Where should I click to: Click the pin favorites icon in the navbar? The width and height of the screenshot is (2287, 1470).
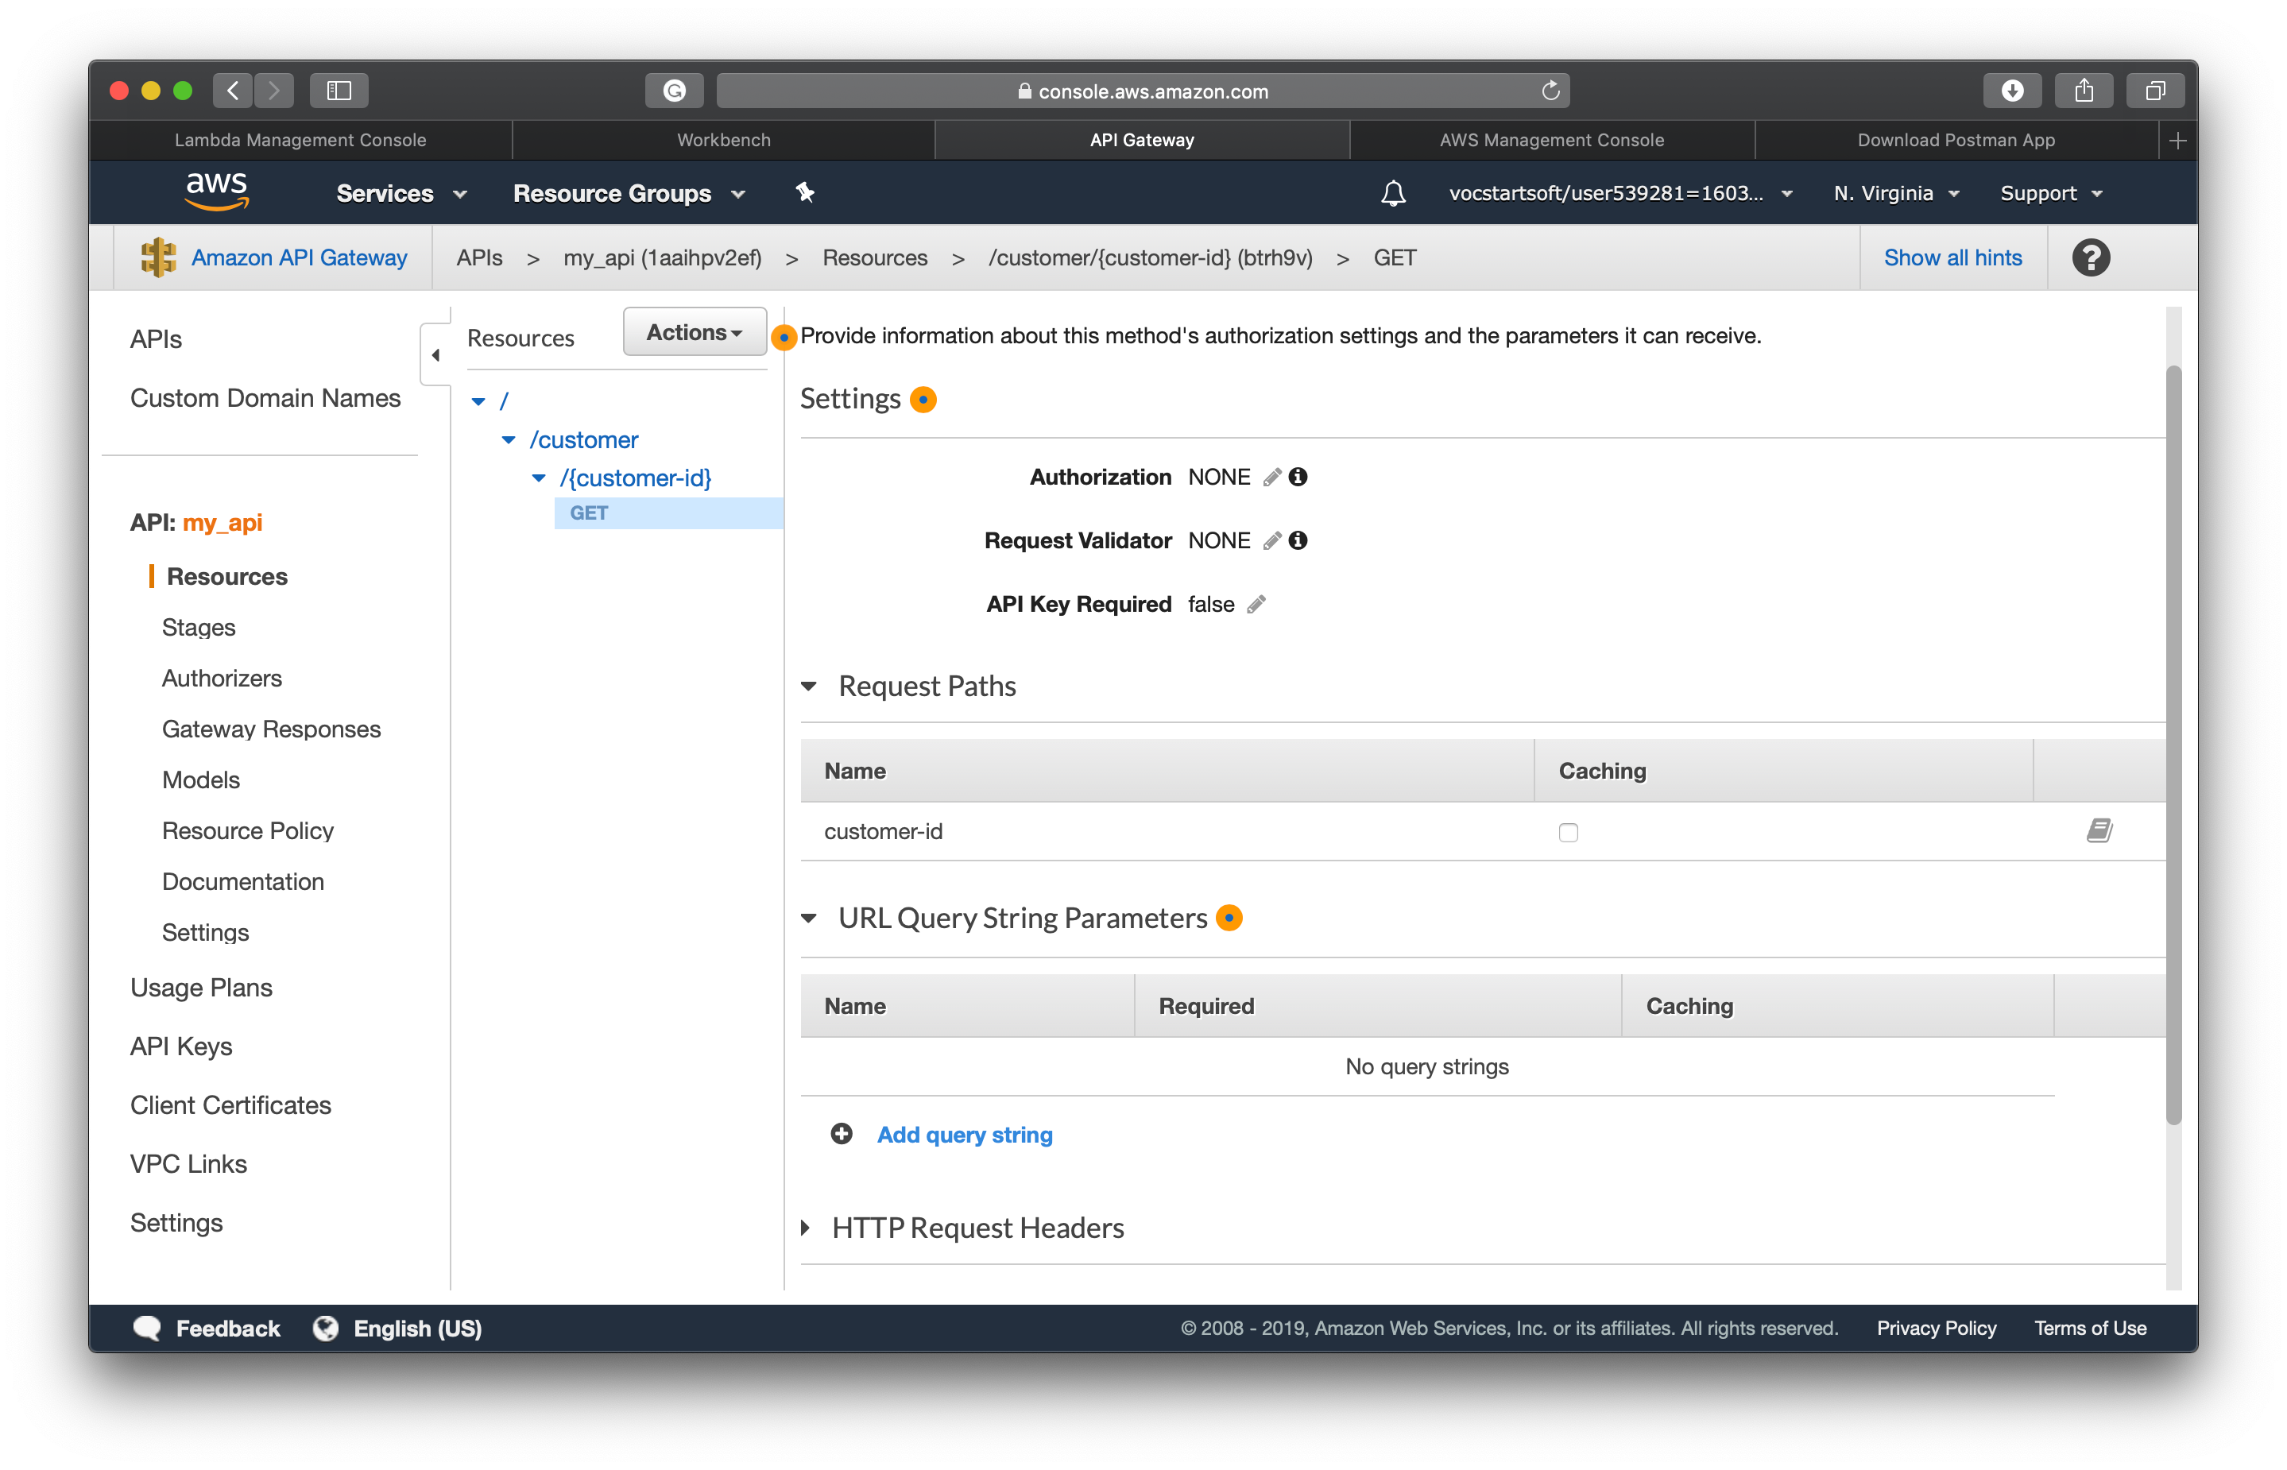pos(805,191)
